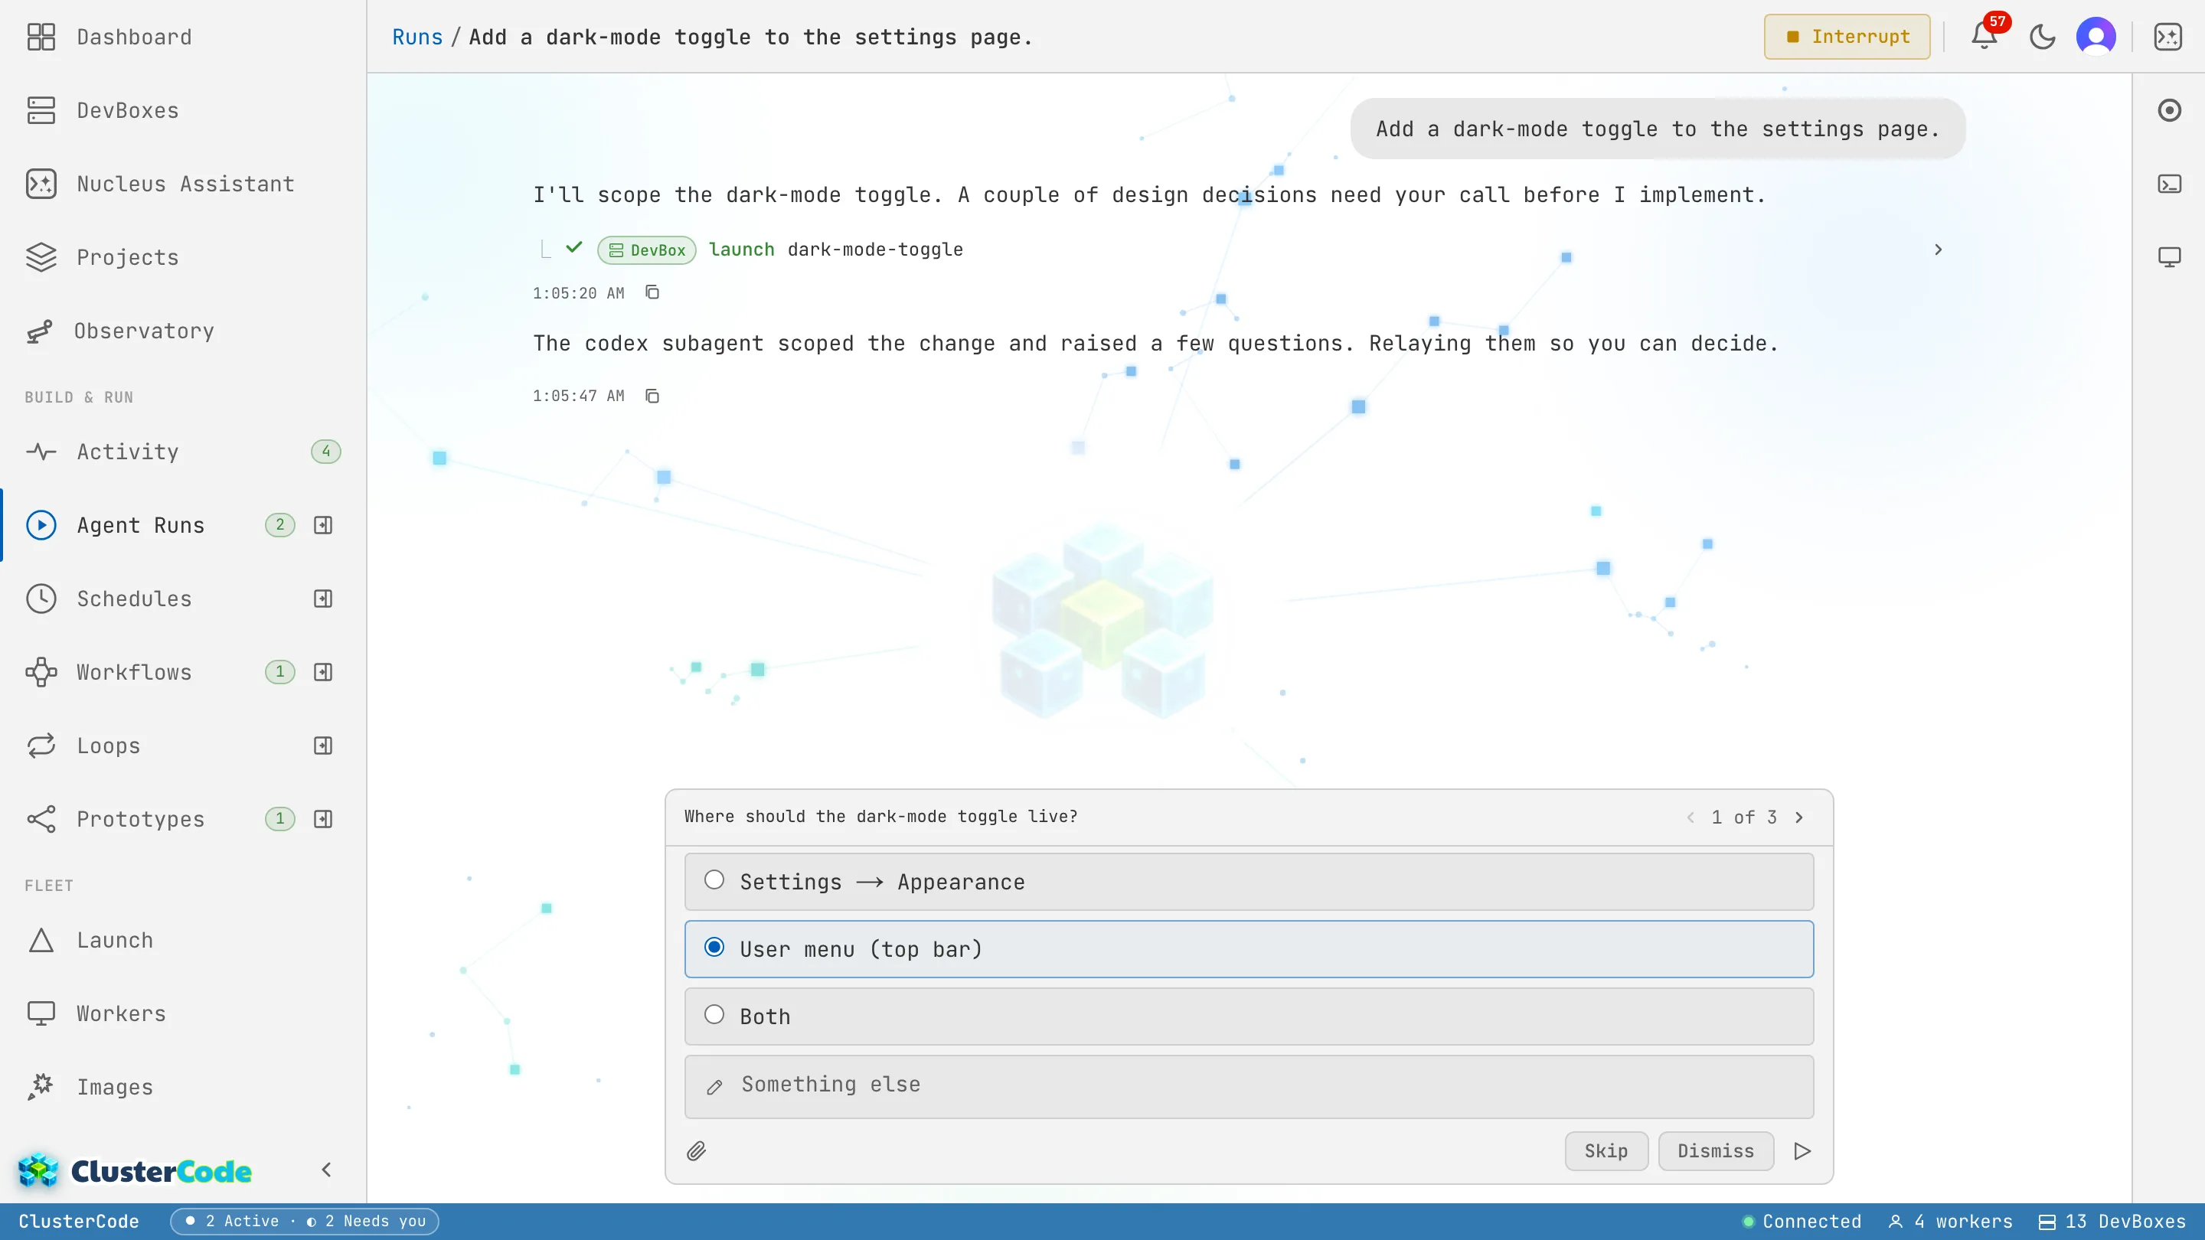Click 13 DevBoxes in the status bar

coord(2112,1221)
